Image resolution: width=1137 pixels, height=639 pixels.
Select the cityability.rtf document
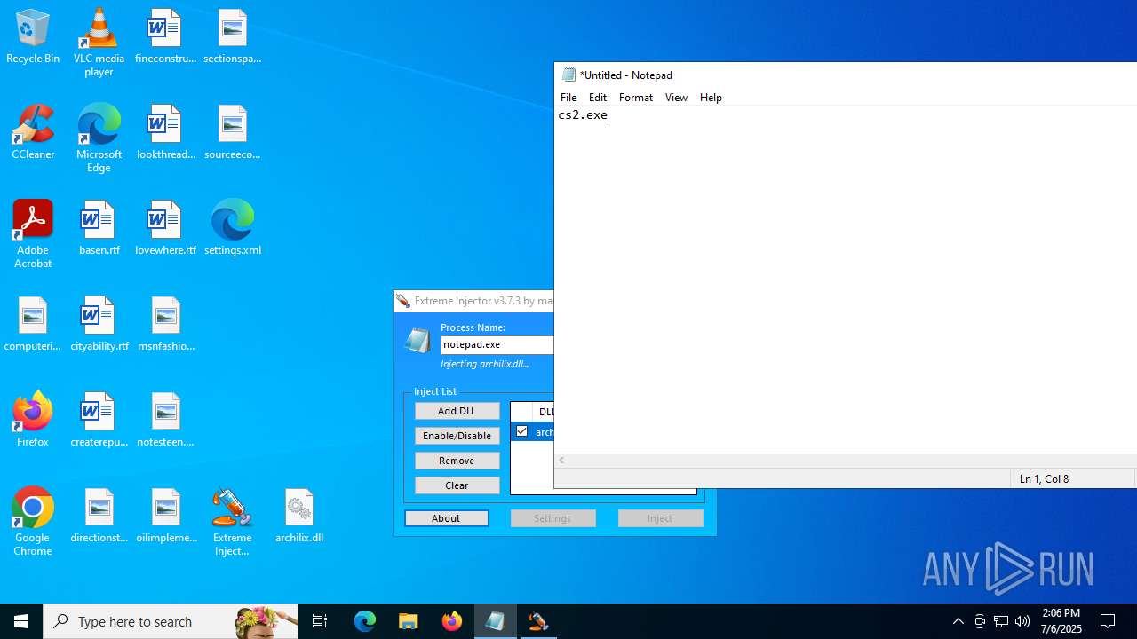pyautogui.click(x=99, y=325)
